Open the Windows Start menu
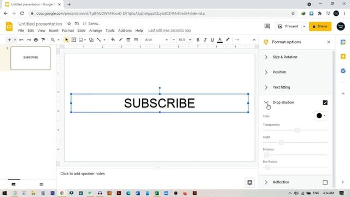 point(4,193)
